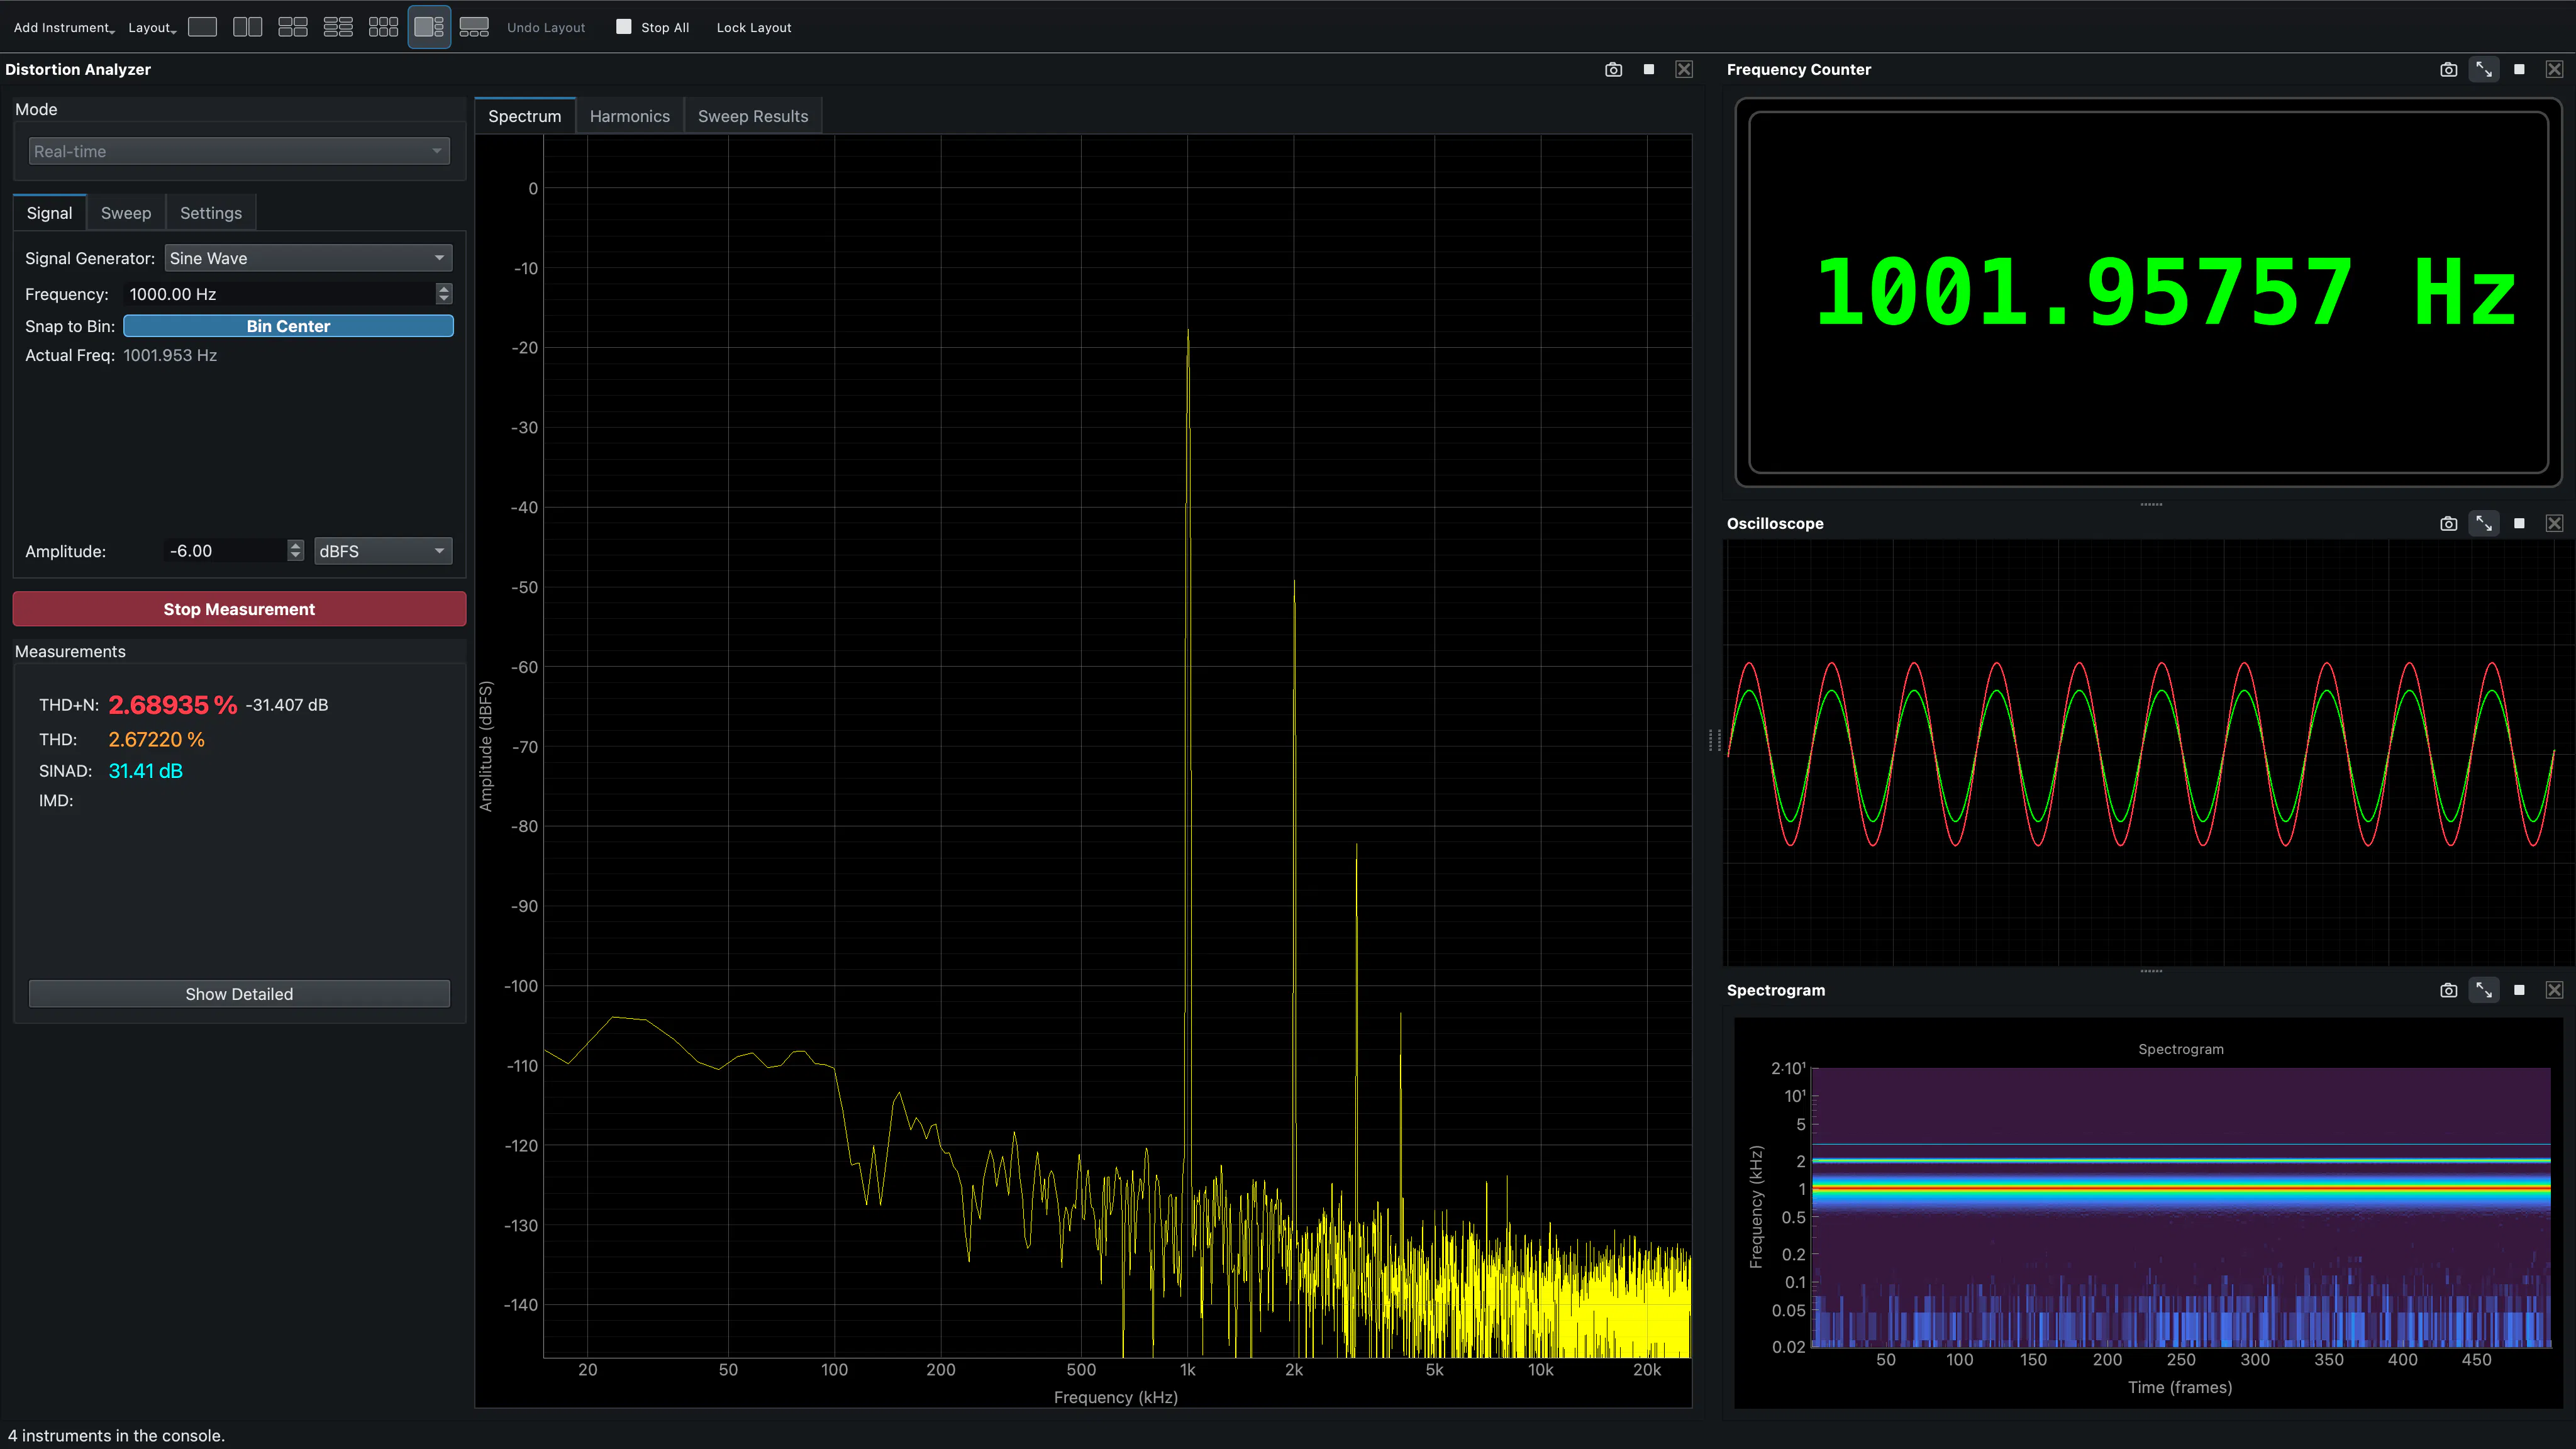Click the THD value 2.67220 %

[156, 740]
